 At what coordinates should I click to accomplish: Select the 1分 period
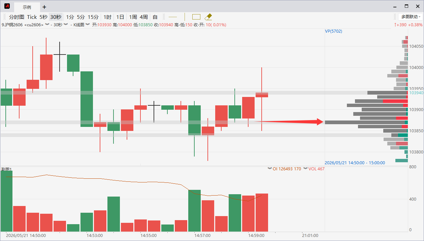click(70, 17)
